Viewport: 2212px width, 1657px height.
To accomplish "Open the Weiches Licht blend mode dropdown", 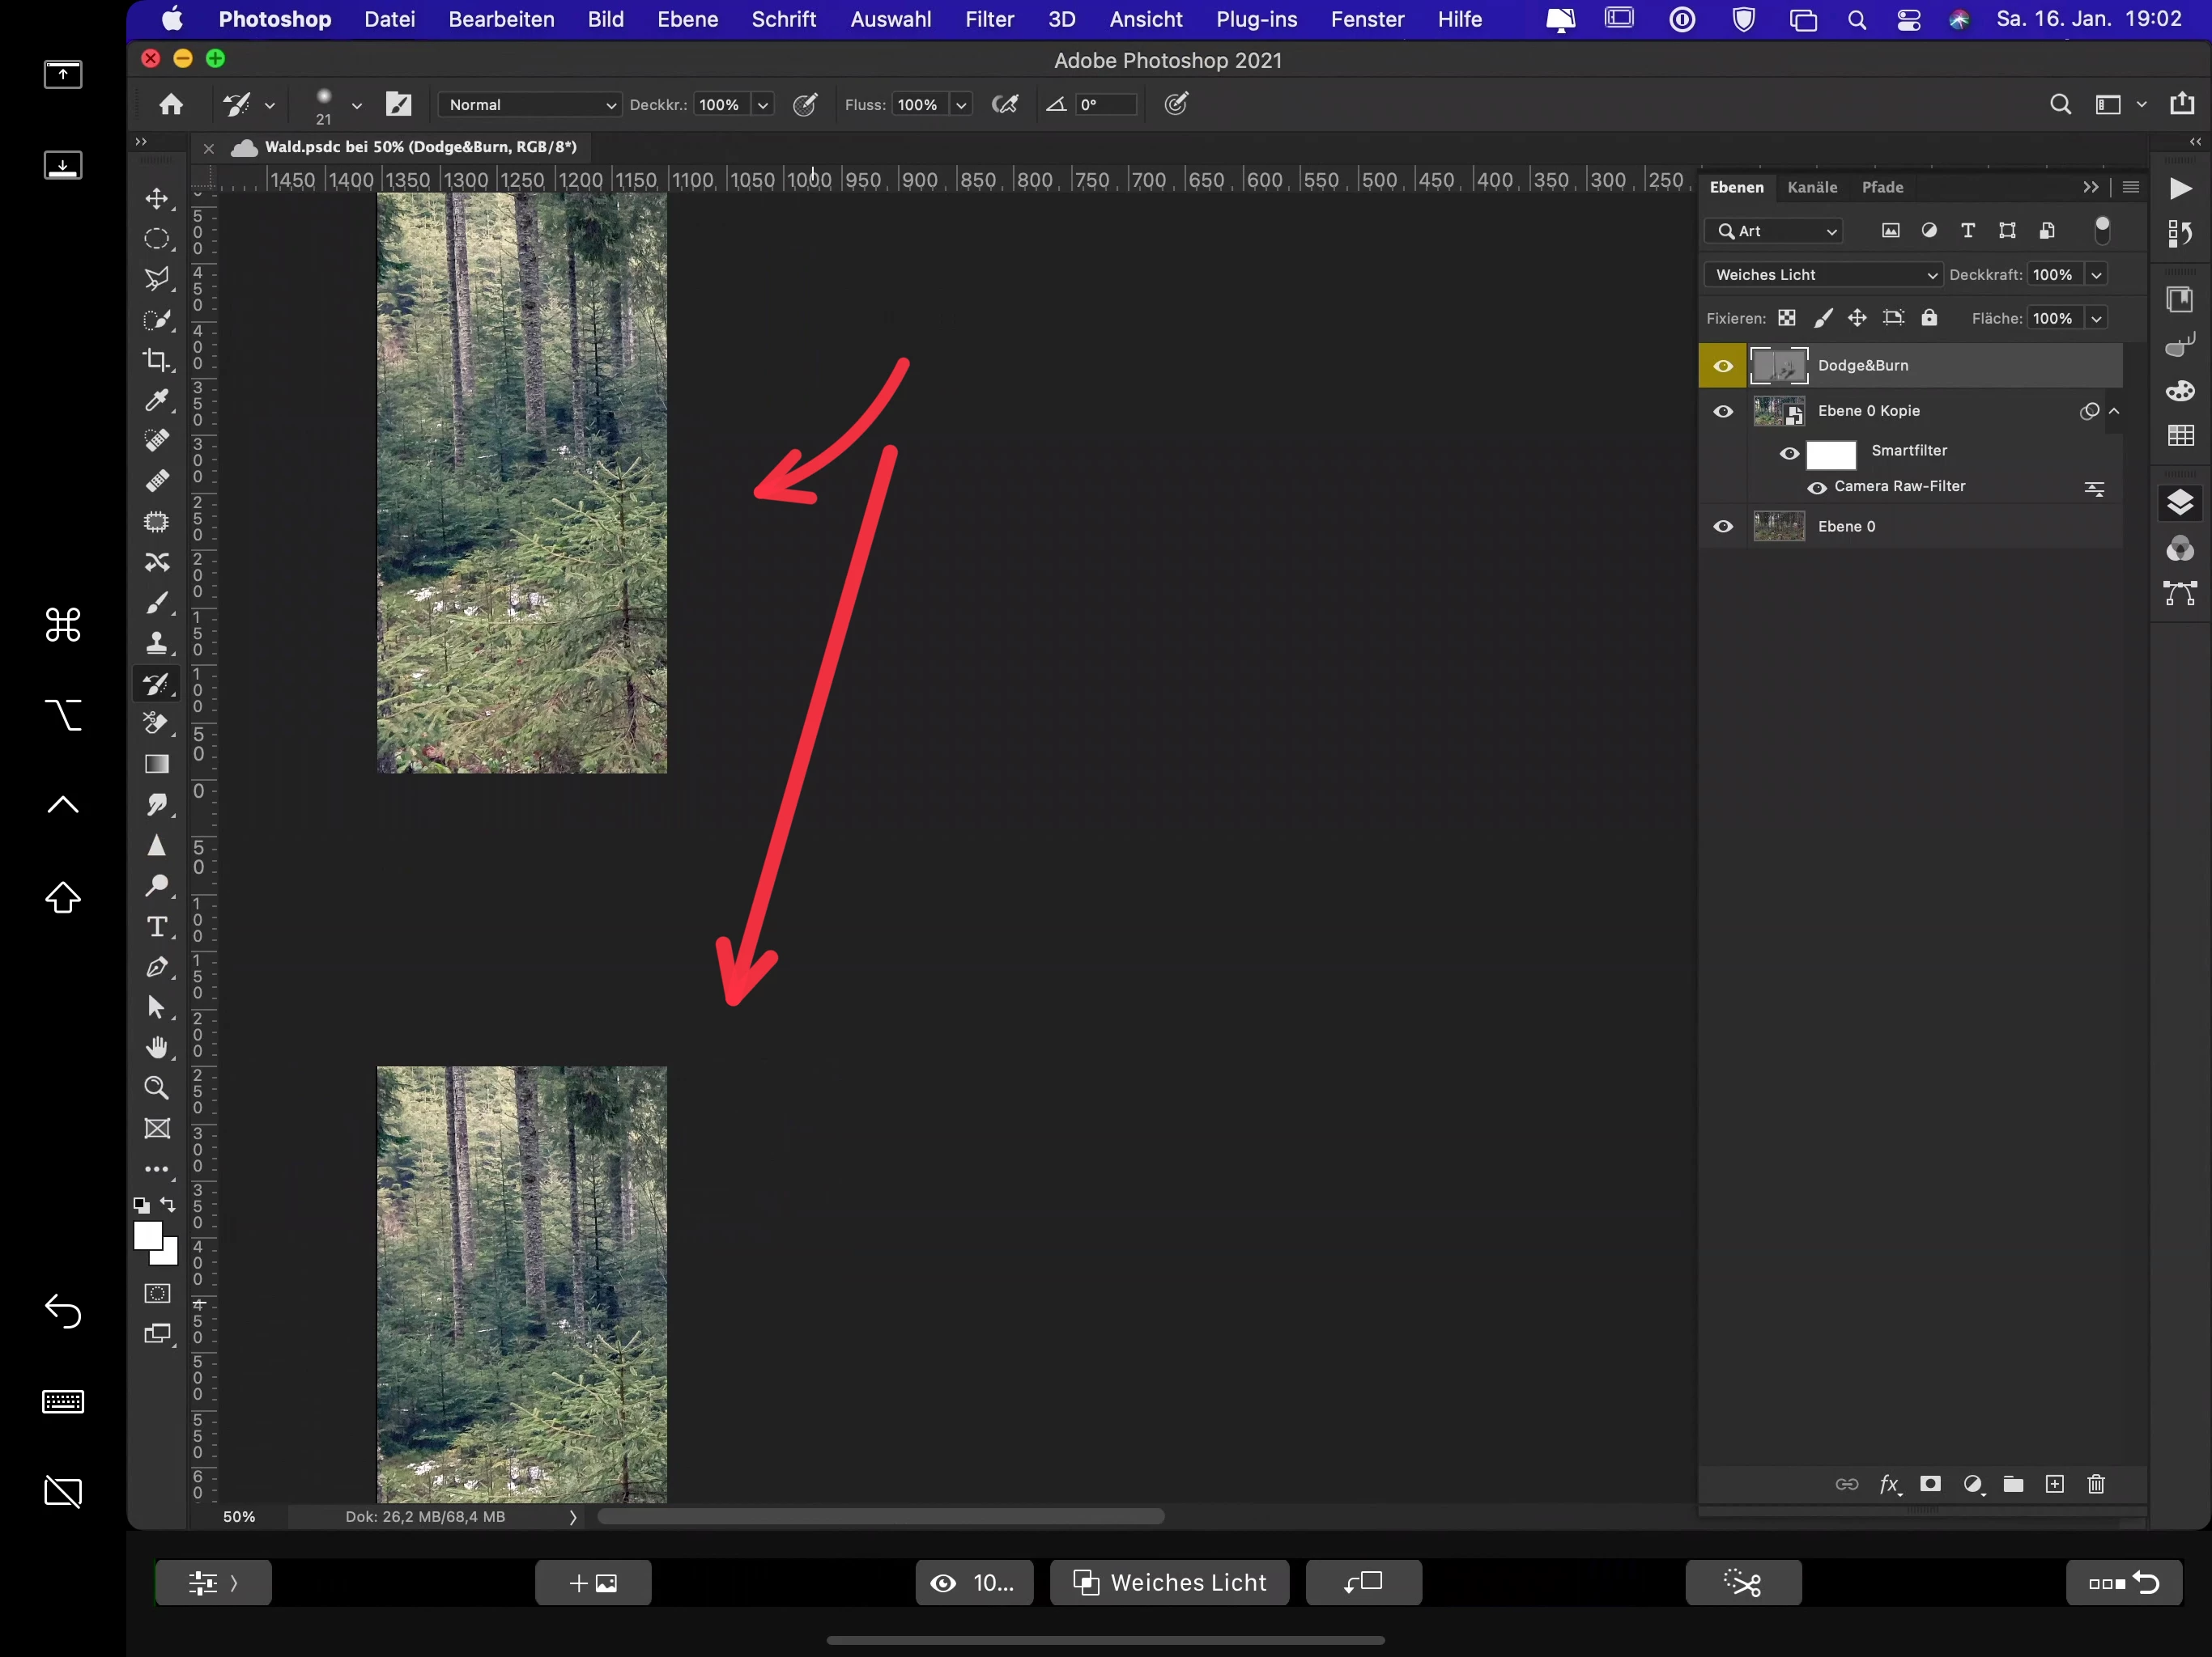I will (x=1823, y=275).
